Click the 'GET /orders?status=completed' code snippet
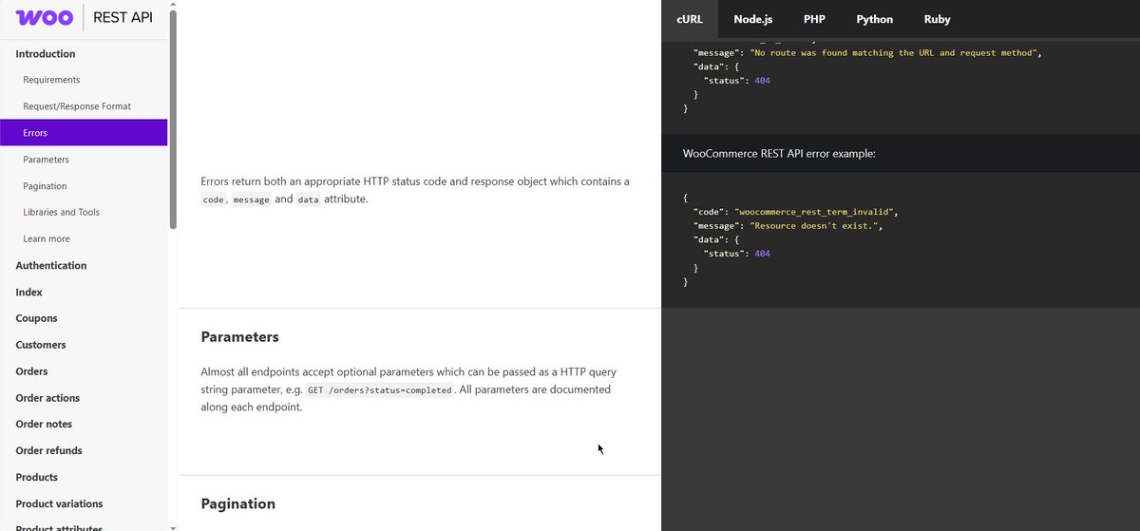This screenshot has width=1140, height=531. [x=380, y=390]
